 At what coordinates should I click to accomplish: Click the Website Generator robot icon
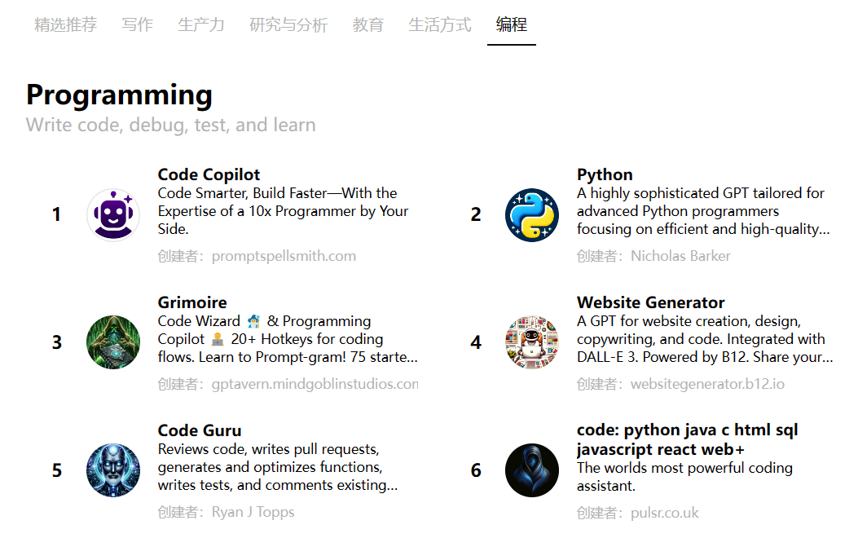coord(532,342)
